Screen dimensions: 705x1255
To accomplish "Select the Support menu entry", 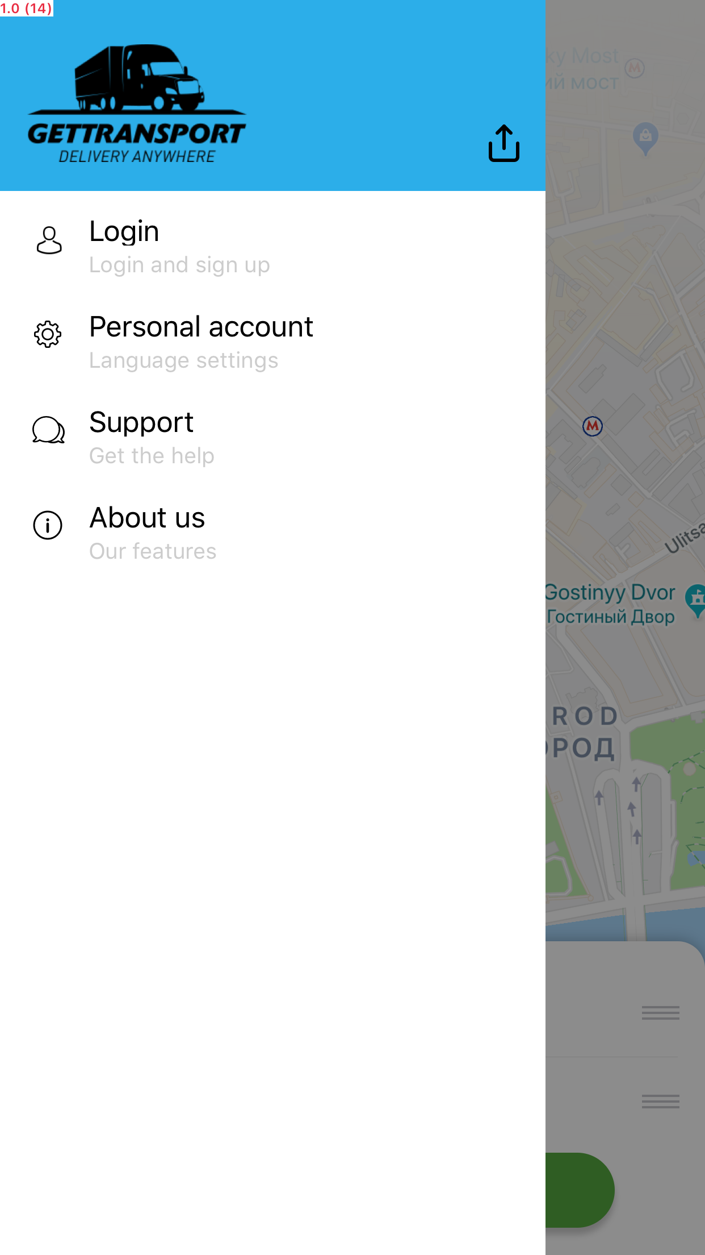I will [141, 422].
